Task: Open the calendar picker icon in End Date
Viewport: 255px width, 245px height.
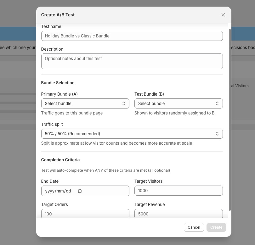Action: click(80, 191)
